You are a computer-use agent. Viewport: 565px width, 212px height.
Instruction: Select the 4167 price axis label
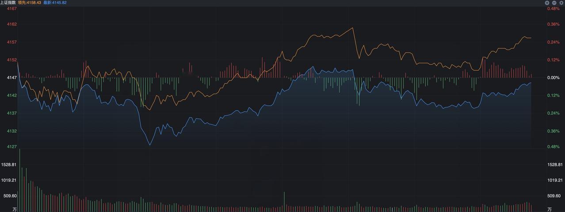tap(12, 8)
